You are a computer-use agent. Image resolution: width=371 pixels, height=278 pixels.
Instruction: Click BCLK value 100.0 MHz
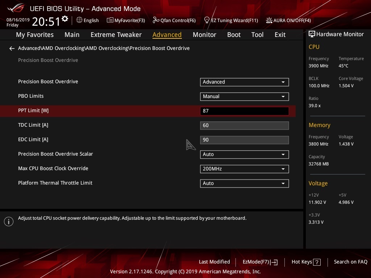click(319, 86)
